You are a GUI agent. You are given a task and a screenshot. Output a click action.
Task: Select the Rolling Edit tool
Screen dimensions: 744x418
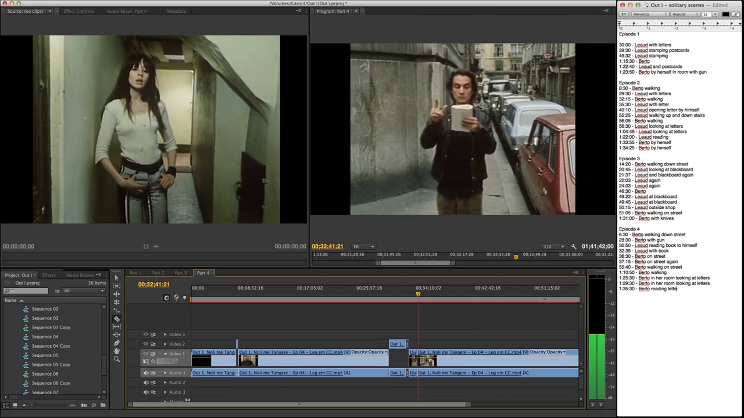tap(117, 302)
